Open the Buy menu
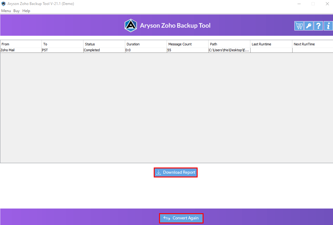The width and height of the screenshot is (333, 225). 16,11
